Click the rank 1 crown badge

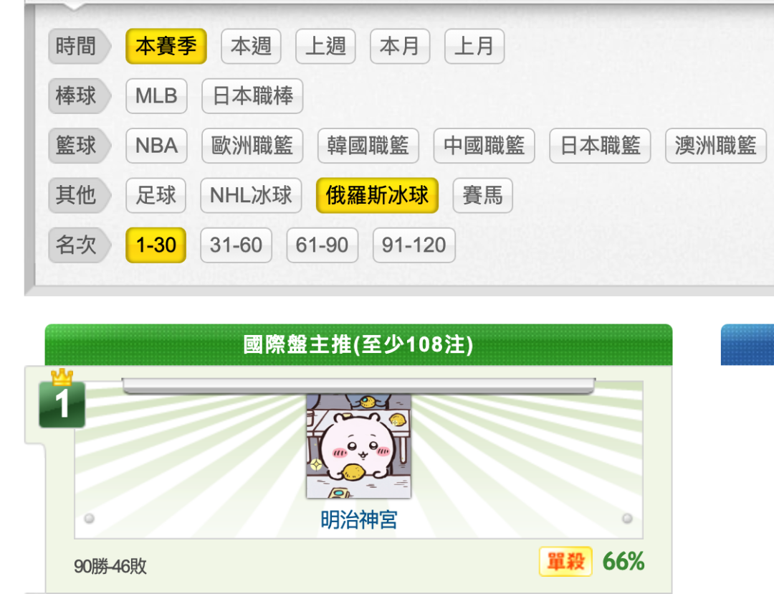point(62,398)
